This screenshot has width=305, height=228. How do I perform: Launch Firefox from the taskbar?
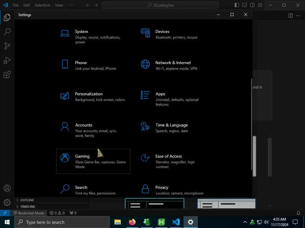132,222
